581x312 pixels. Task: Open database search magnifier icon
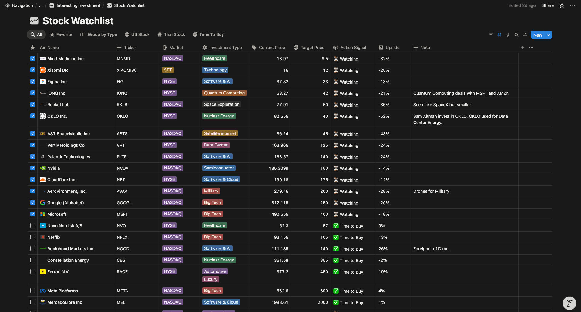coord(516,35)
